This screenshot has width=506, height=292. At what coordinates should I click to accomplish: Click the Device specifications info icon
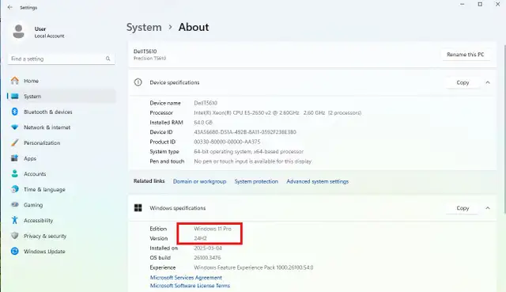[138, 82]
